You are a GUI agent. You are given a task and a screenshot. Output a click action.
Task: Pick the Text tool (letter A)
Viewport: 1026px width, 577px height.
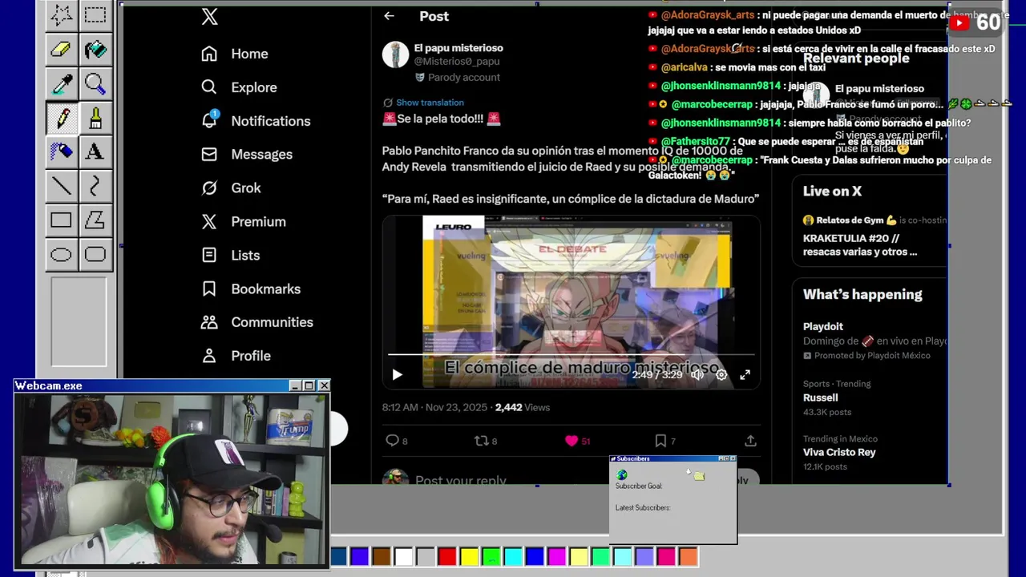(95, 151)
